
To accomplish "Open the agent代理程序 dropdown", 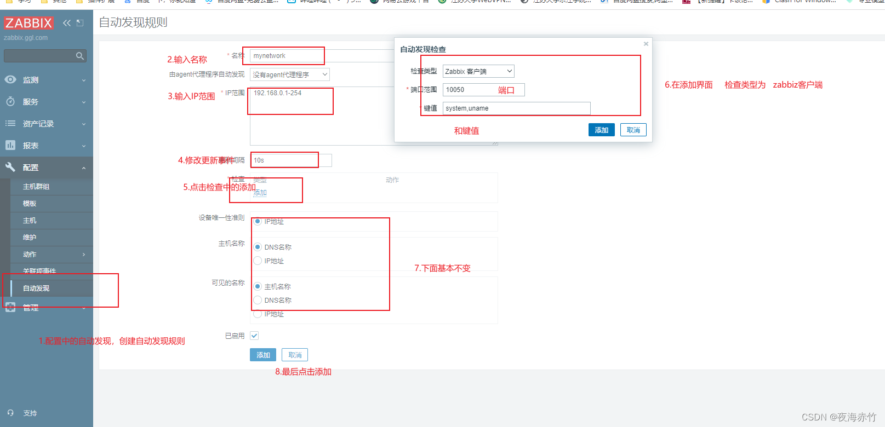I will pyautogui.click(x=290, y=74).
